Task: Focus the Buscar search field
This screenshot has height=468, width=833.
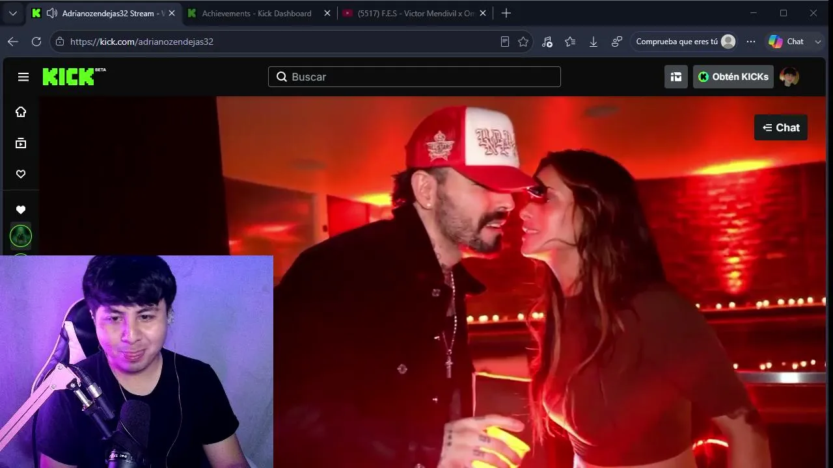Action: 414,77
